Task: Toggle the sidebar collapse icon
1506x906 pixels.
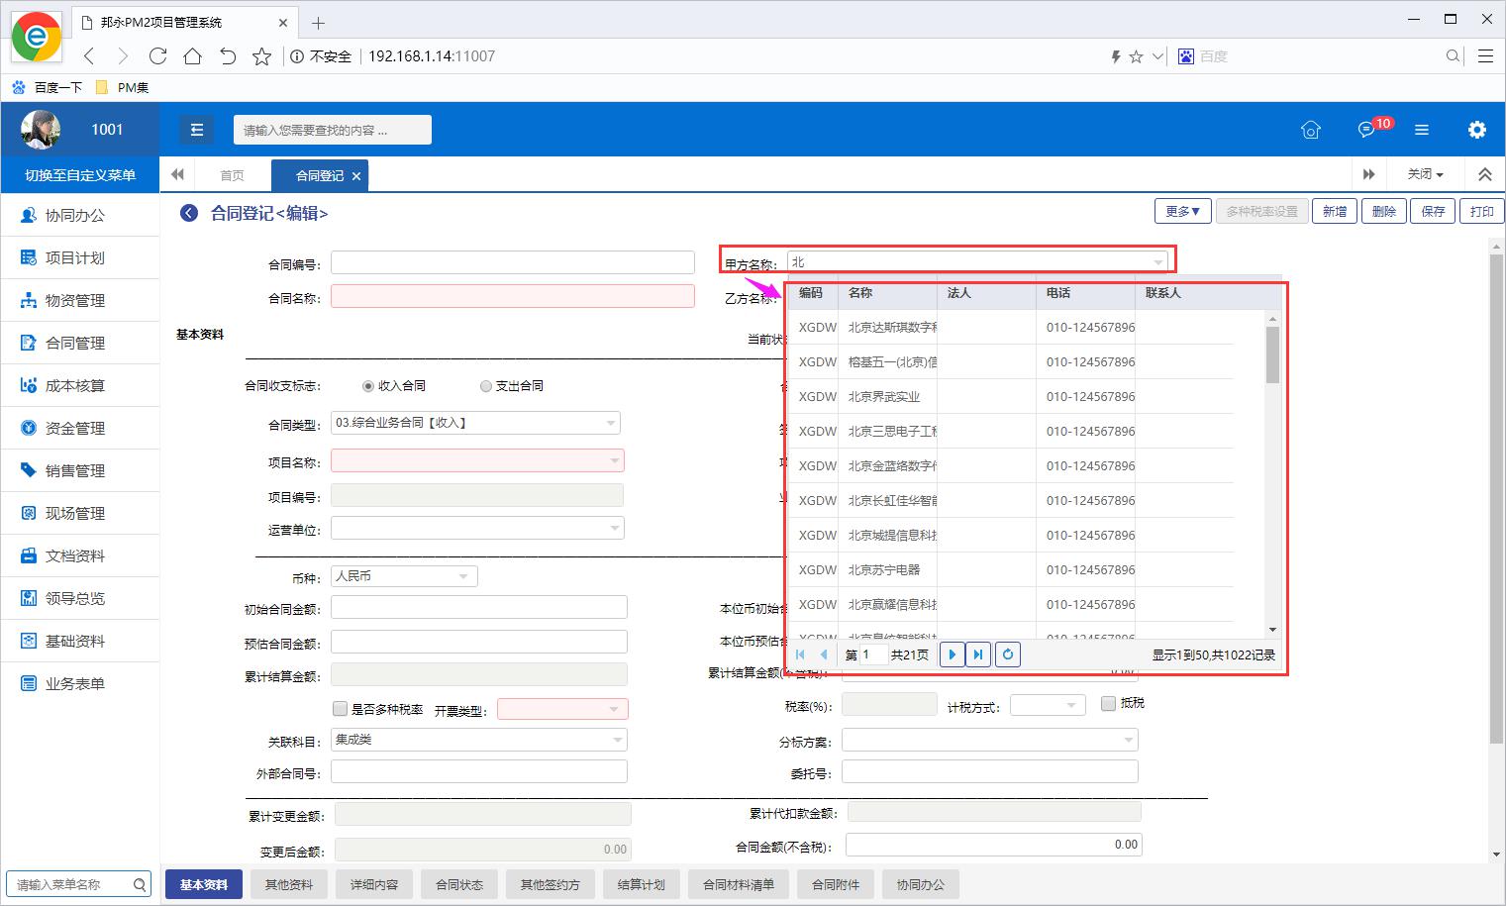Action: click(x=196, y=130)
